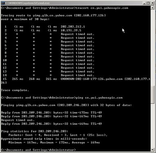Screen dimensions: 156x153
Task: Click the scrollbar down arrow
Action: pos(152,149)
